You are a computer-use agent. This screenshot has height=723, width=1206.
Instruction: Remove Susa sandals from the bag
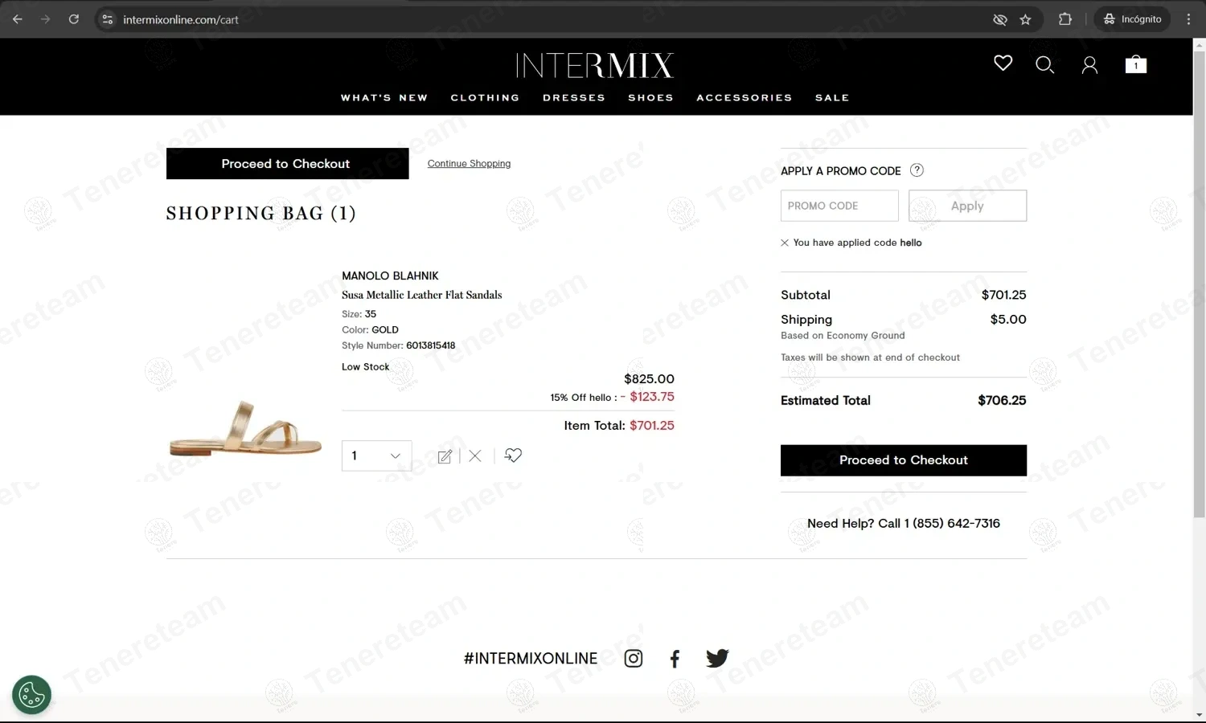coord(475,456)
